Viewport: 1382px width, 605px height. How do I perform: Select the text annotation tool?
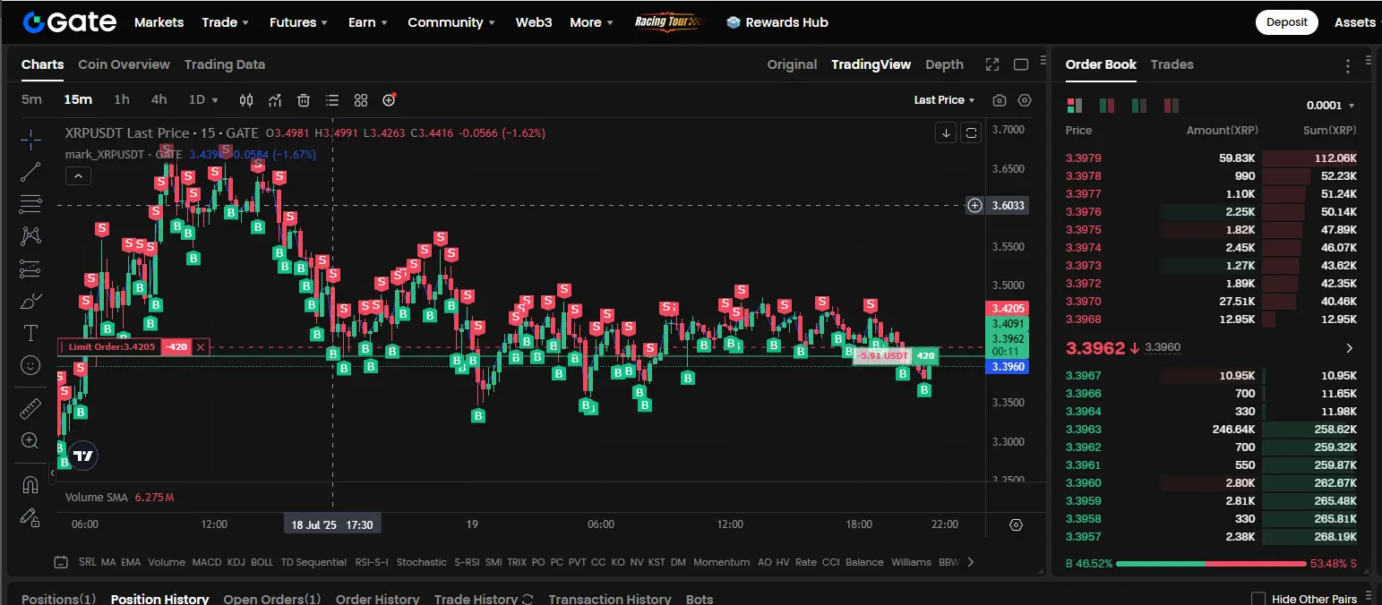pyautogui.click(x=30, y=333)
